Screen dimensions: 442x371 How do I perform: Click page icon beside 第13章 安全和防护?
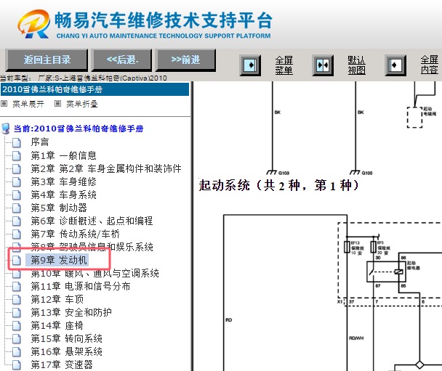(x=17, y=313)
